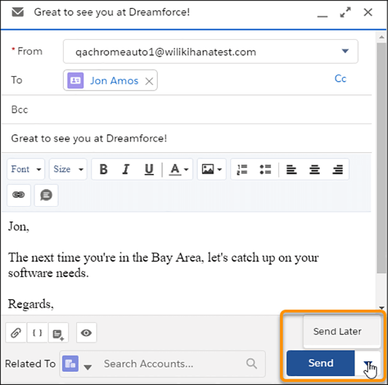Toggle underline formatting
Image resolution: width=388 pixels, height=385 pixels.
(149, 169)
